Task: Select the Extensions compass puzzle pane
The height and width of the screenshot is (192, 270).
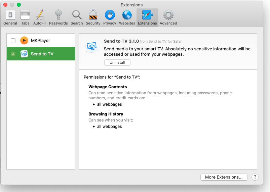Action: pyautogui.click(x=147, y=17)
